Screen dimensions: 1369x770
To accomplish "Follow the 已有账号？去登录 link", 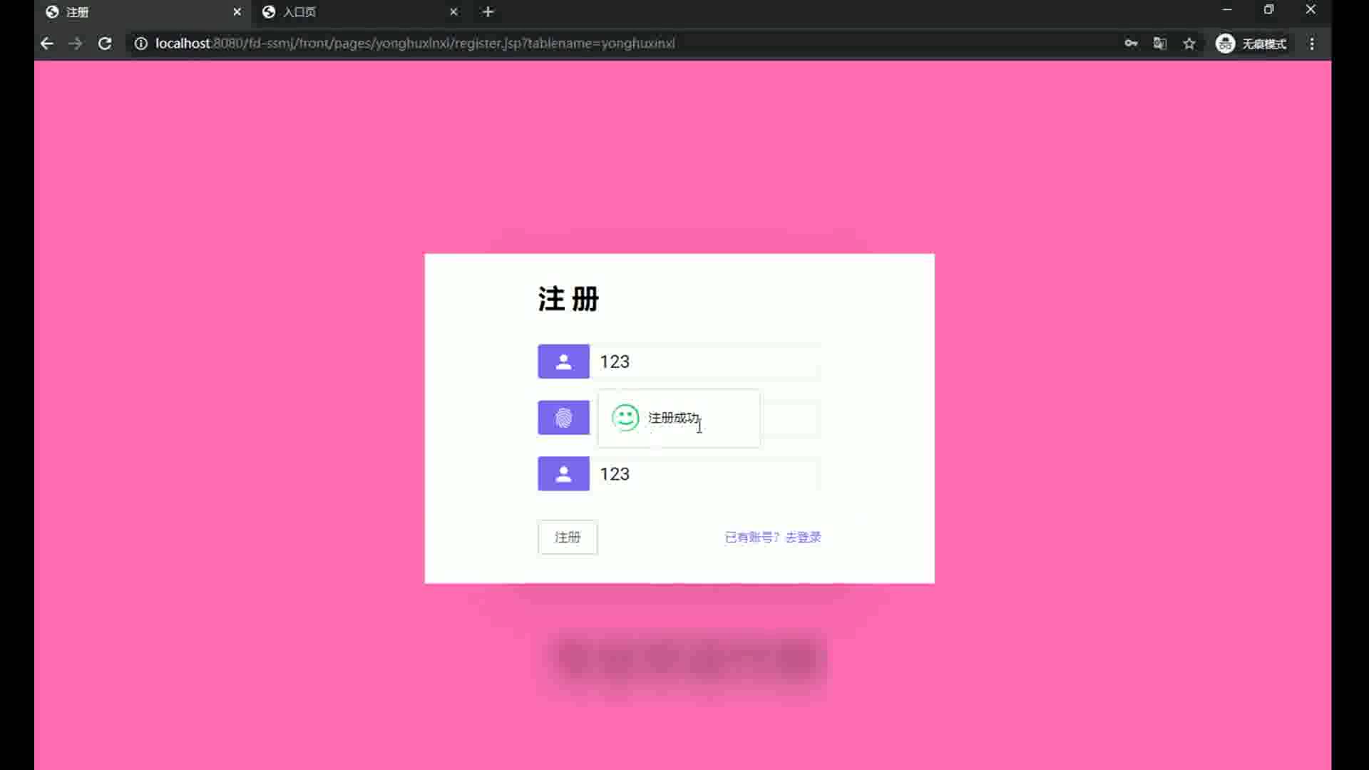I will pos(773,537).
